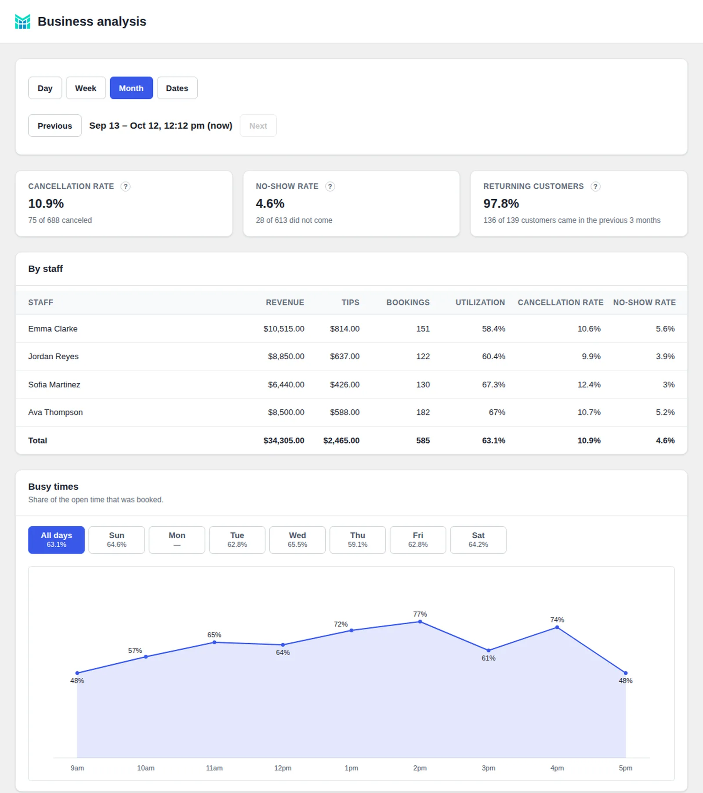Switch to Week view
The height and width of the screenshot is (793, 703).
tap(86, 88)
